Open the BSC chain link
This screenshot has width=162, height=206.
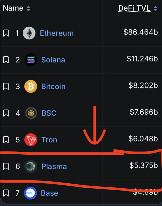[49, 113]
